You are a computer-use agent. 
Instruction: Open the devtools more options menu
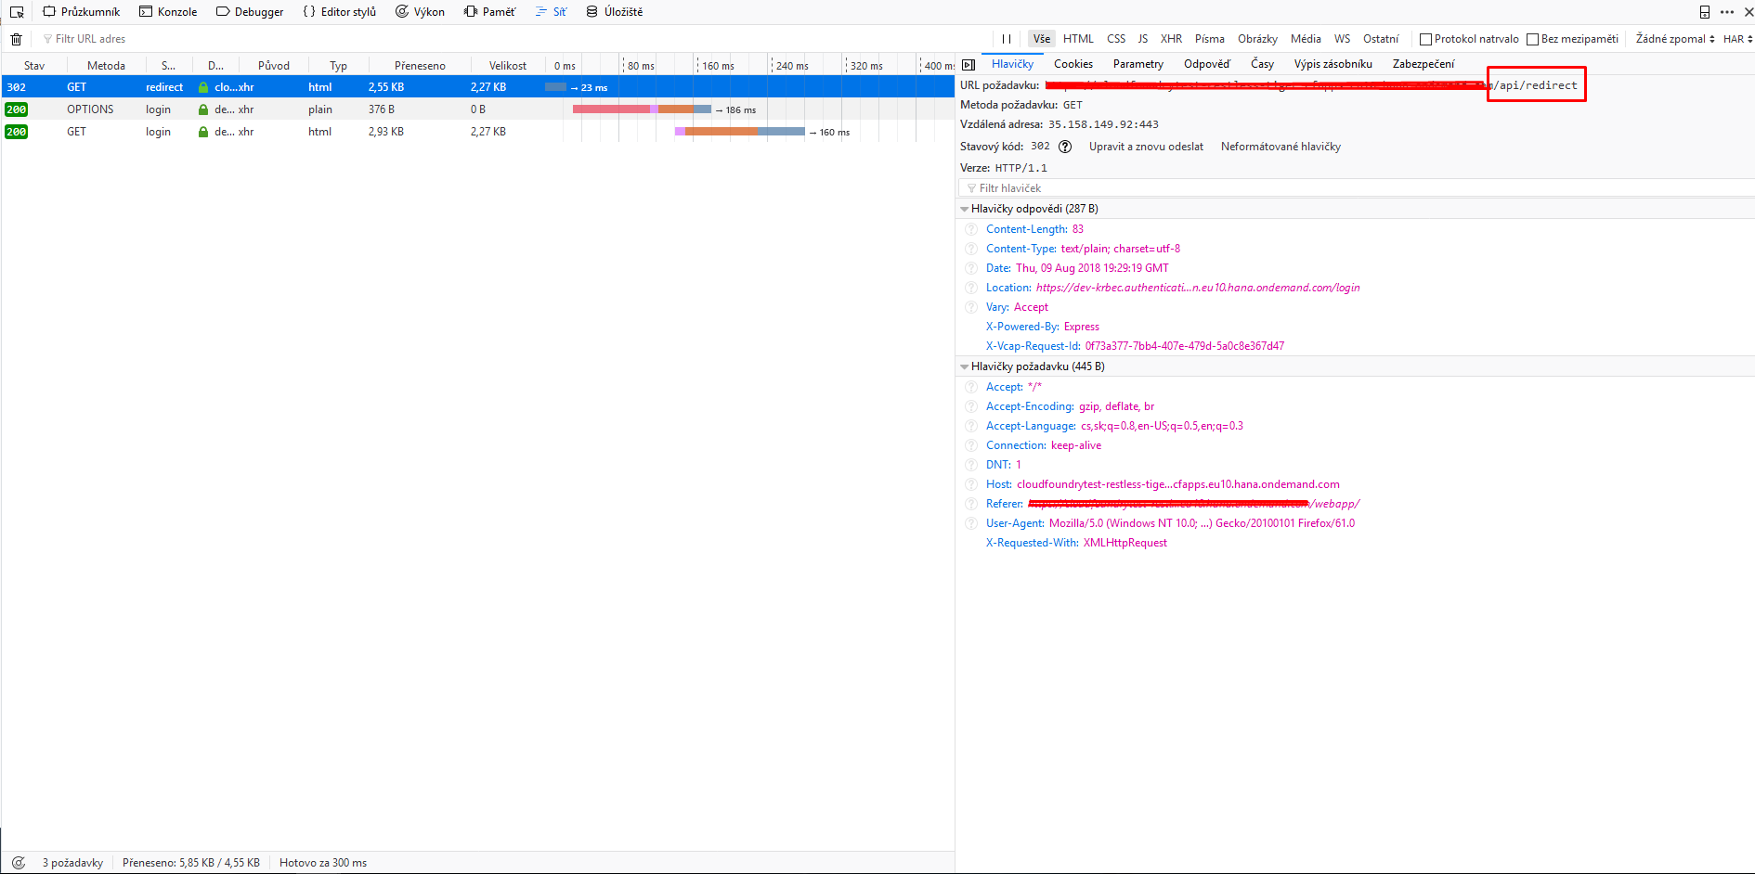(x=1727, y=12)
